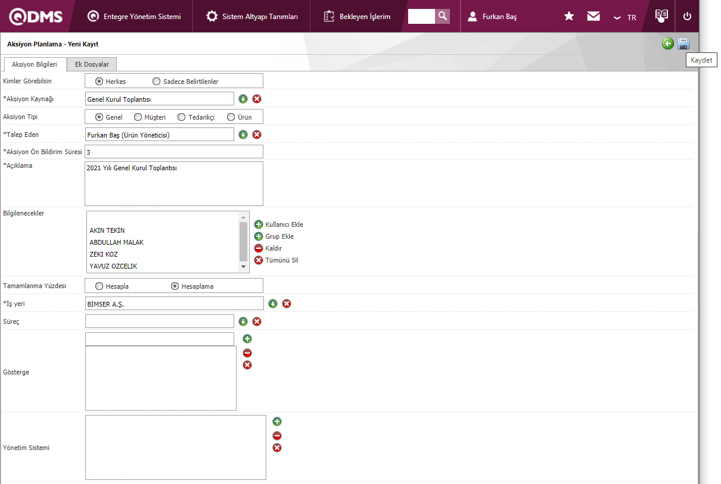Click the power logout icon
Screen dimensions: 721x484
[x=687, y=17]
